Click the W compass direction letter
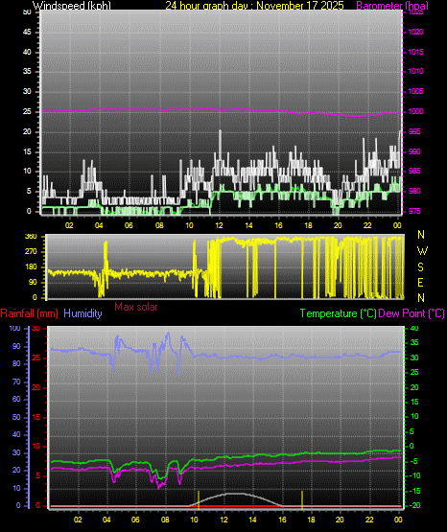Screen dimensions: 447x532 (x=422, y=251)
